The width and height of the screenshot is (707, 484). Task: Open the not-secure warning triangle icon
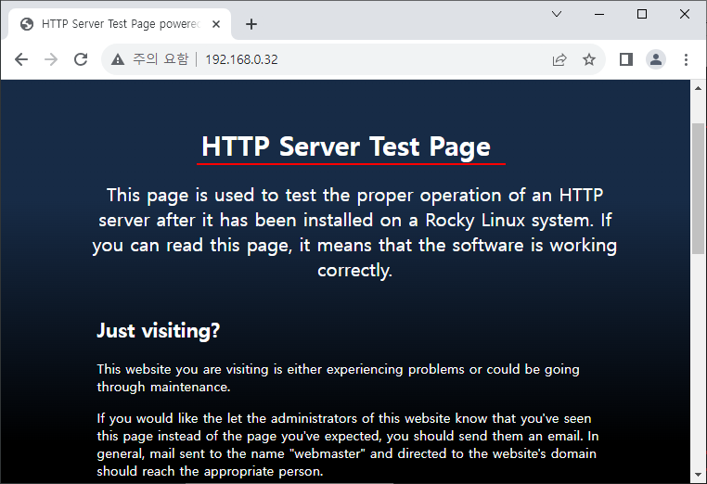click(x=118, y=59)
